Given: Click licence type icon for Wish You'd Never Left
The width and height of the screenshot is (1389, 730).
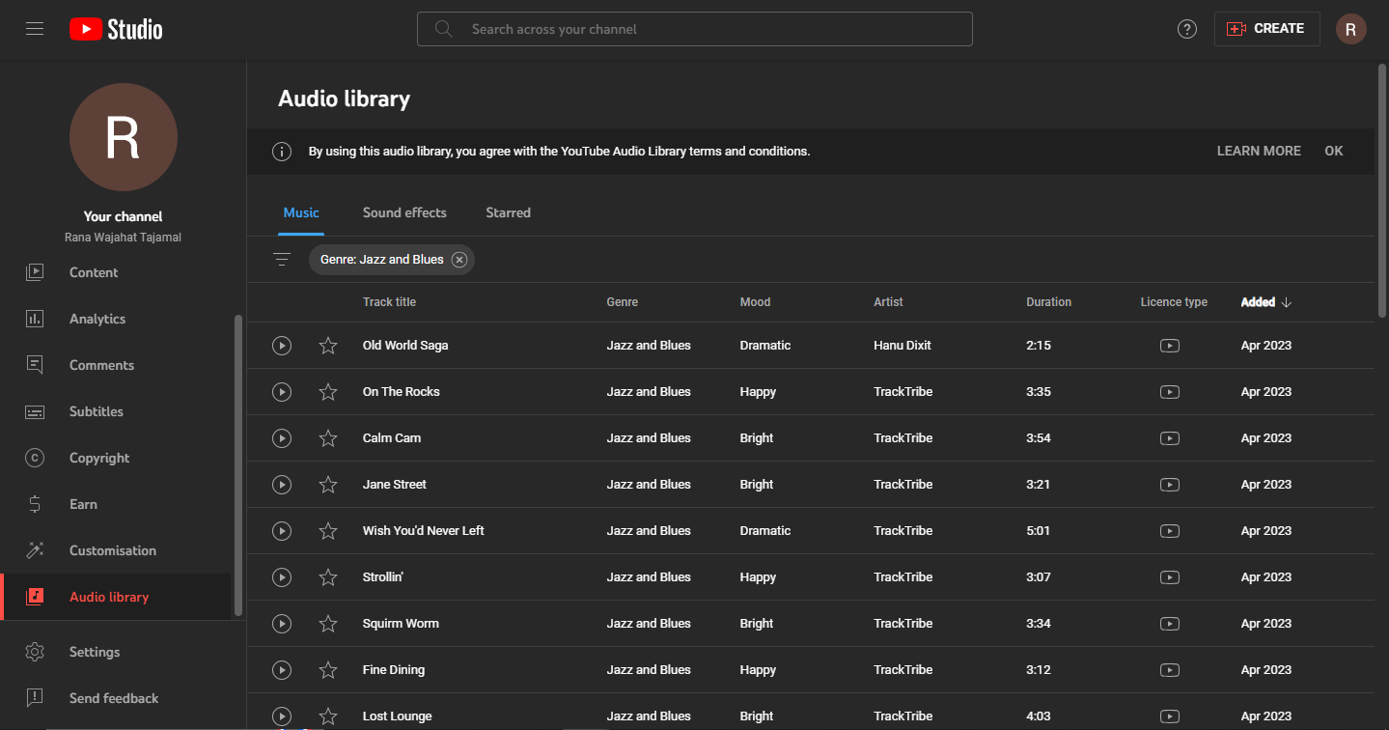Looking at the screenshot, I should tap(1170, 531).
